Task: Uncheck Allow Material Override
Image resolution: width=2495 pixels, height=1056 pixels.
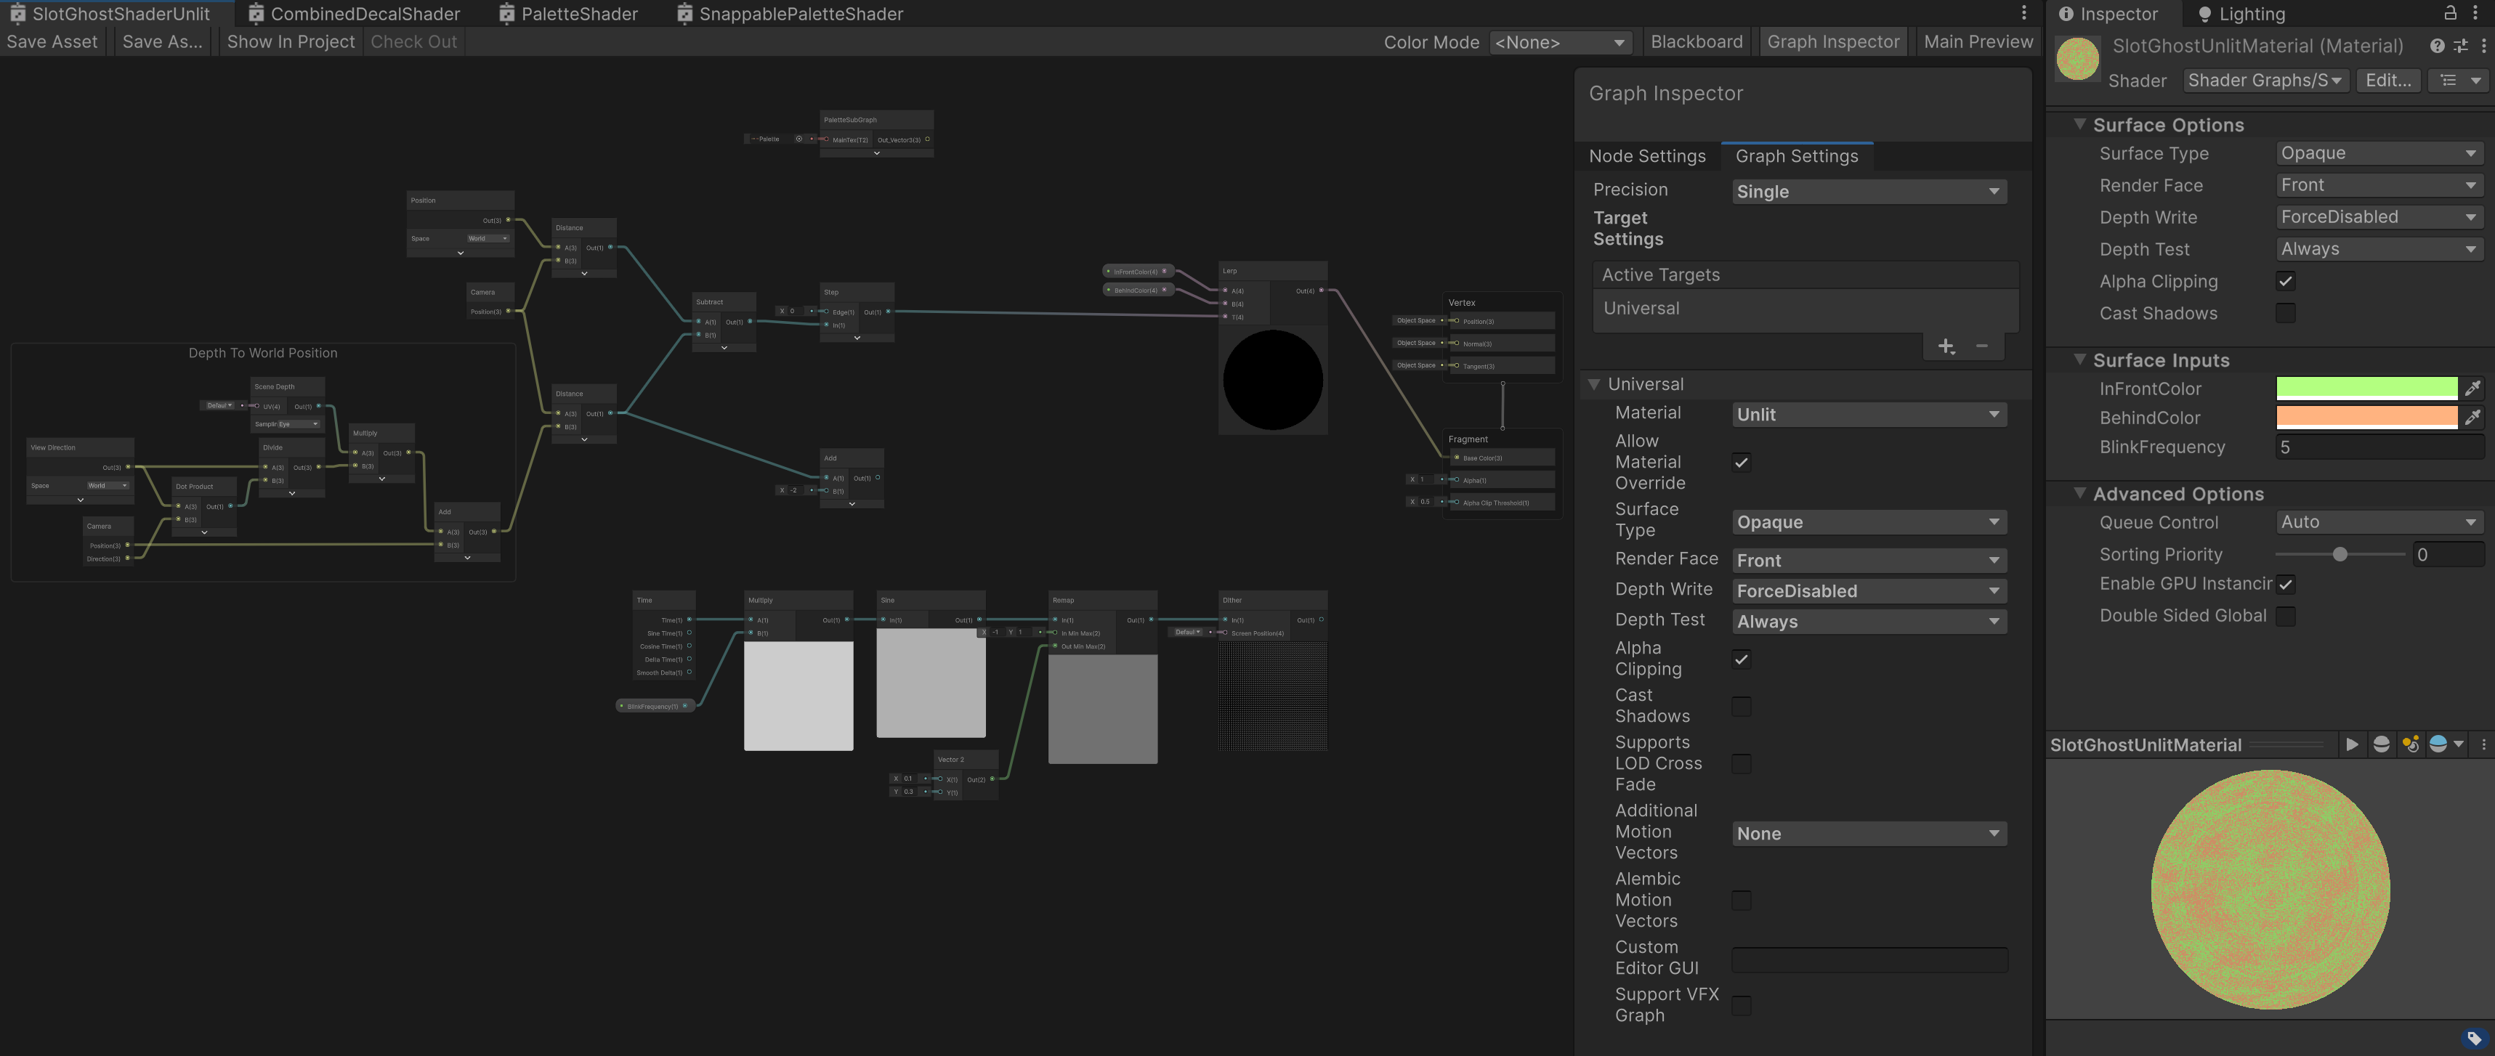Action: (1742, 462)
